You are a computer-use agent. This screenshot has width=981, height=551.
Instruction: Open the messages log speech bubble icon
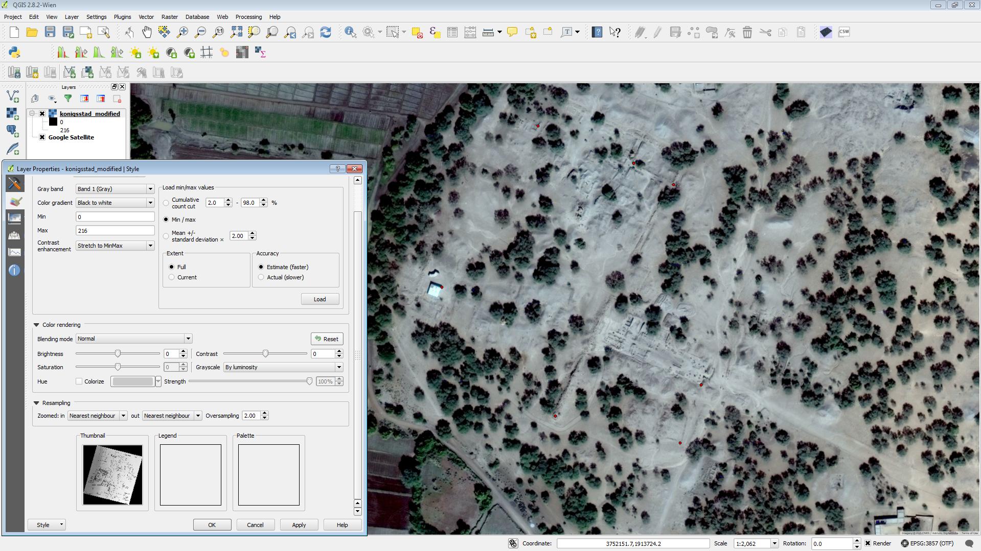[x=969, y=543]
